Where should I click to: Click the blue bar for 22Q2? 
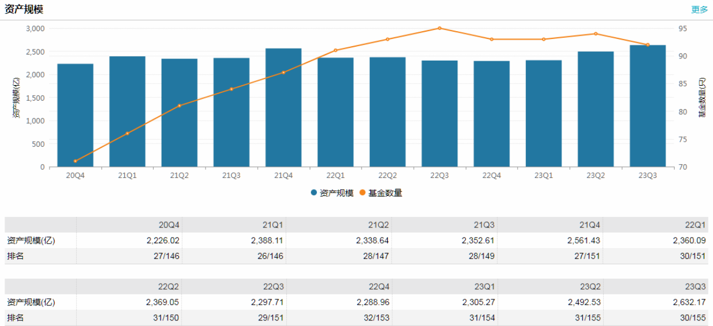[388, 112]
